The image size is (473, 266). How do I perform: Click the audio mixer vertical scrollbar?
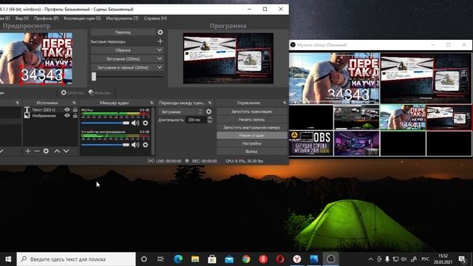(153, 132)
